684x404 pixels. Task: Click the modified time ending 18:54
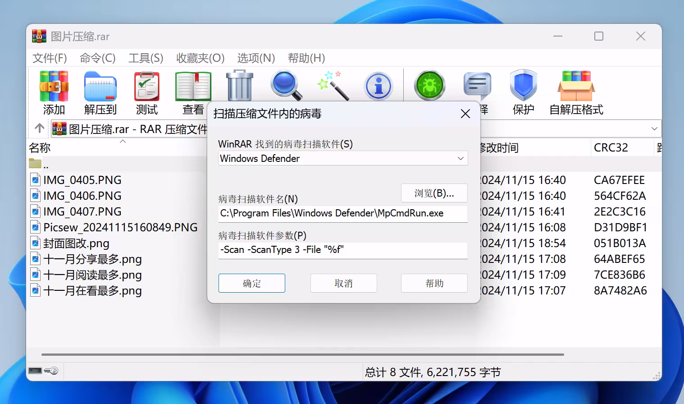click(523, 243)
